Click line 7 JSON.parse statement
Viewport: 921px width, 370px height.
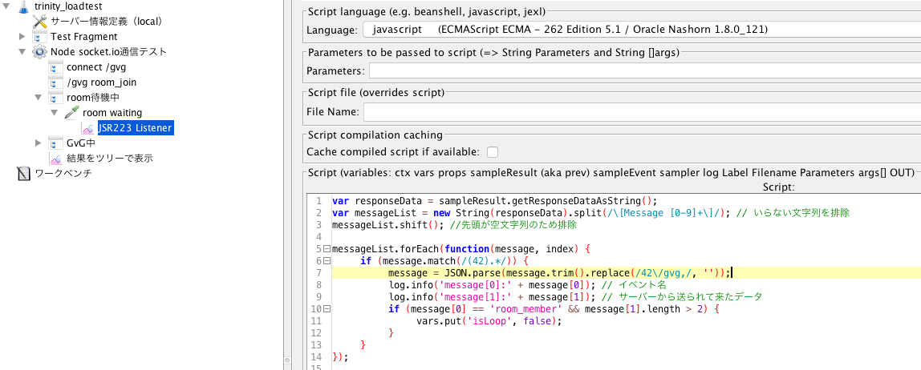pyautogui.click(x=558, y=272)
